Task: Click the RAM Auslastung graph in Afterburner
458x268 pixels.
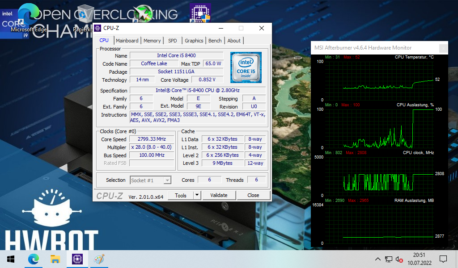Action: click(x=379, y=224)
